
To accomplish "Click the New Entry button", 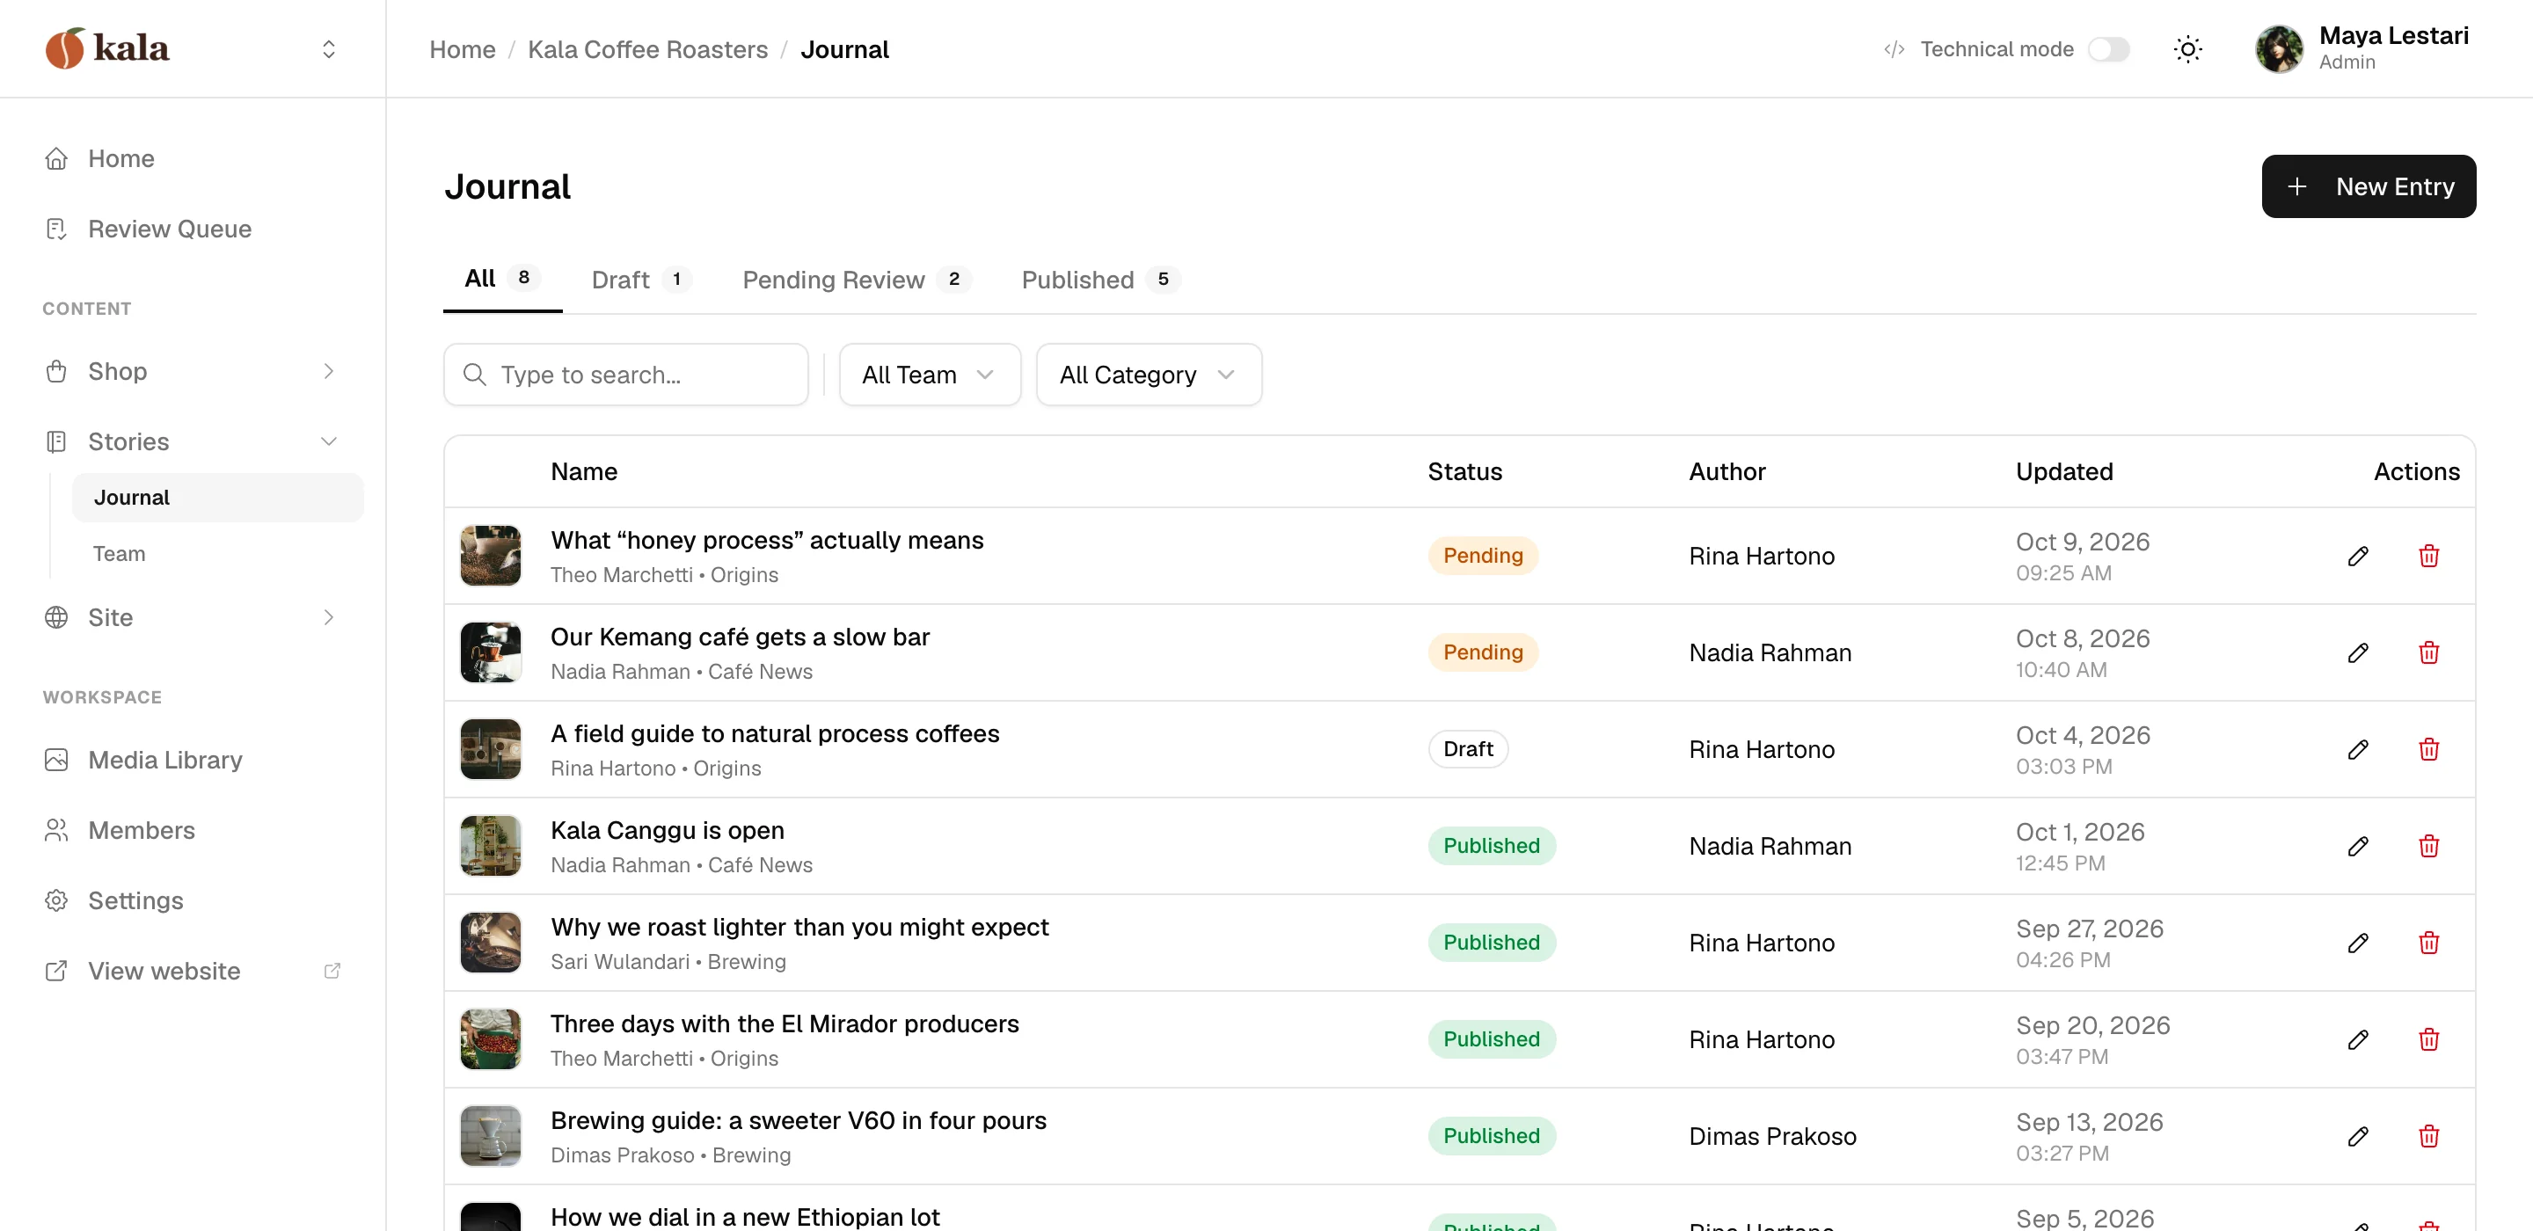I will pyautogui.click(x=2368, y=186).
